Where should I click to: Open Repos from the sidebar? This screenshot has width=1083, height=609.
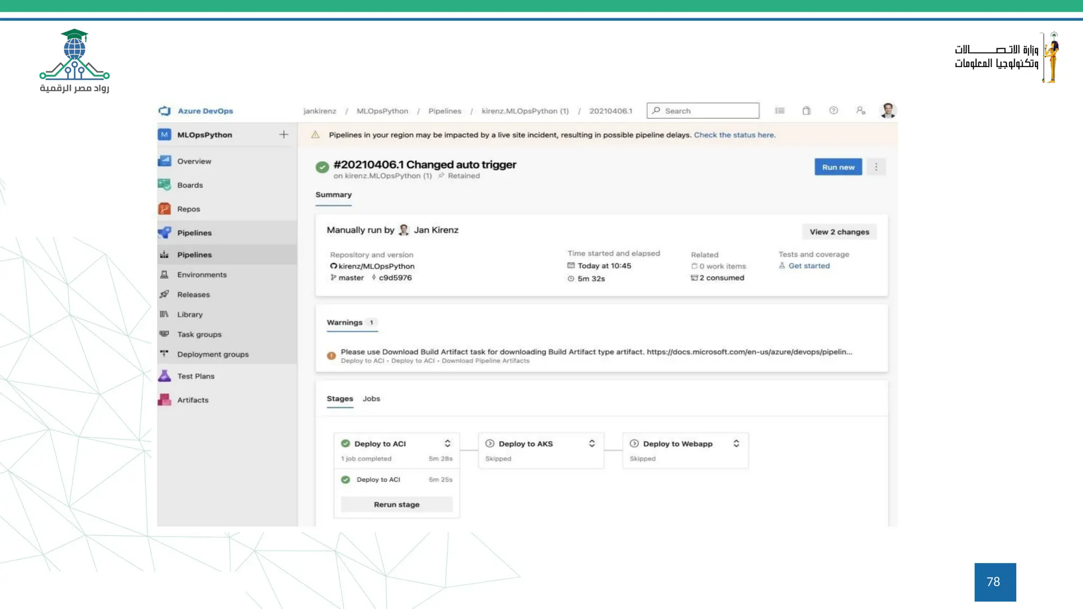189,209
